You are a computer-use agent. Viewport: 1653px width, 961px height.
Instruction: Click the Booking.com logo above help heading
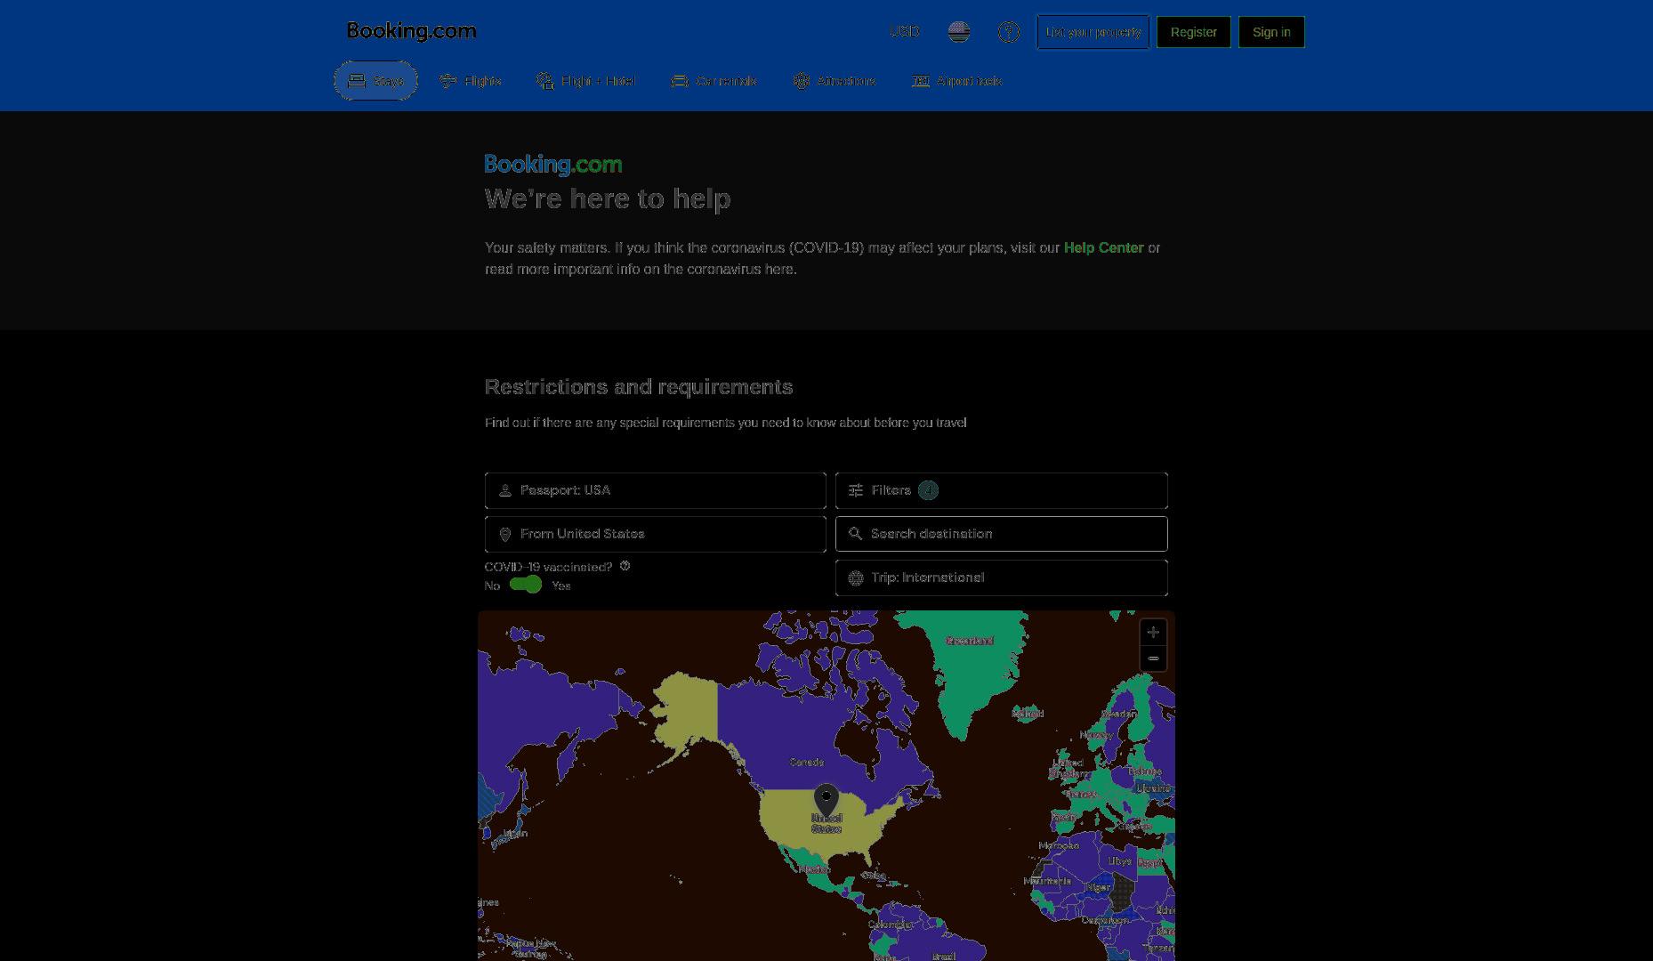click(x=553, y=165)
